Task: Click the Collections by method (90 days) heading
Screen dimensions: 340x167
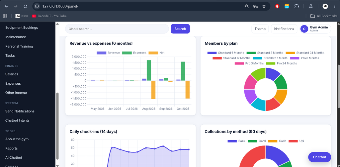Action: [236, 132]
